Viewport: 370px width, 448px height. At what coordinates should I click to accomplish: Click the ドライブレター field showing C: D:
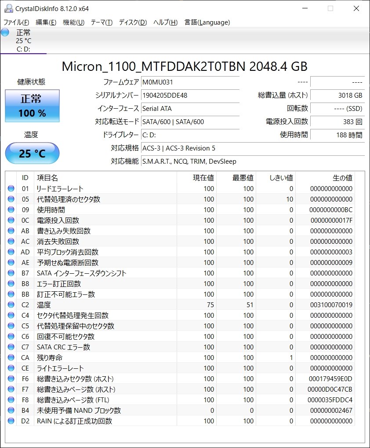click(x=190, y=135)
